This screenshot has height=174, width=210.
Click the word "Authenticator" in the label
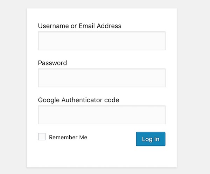(82, 100)
